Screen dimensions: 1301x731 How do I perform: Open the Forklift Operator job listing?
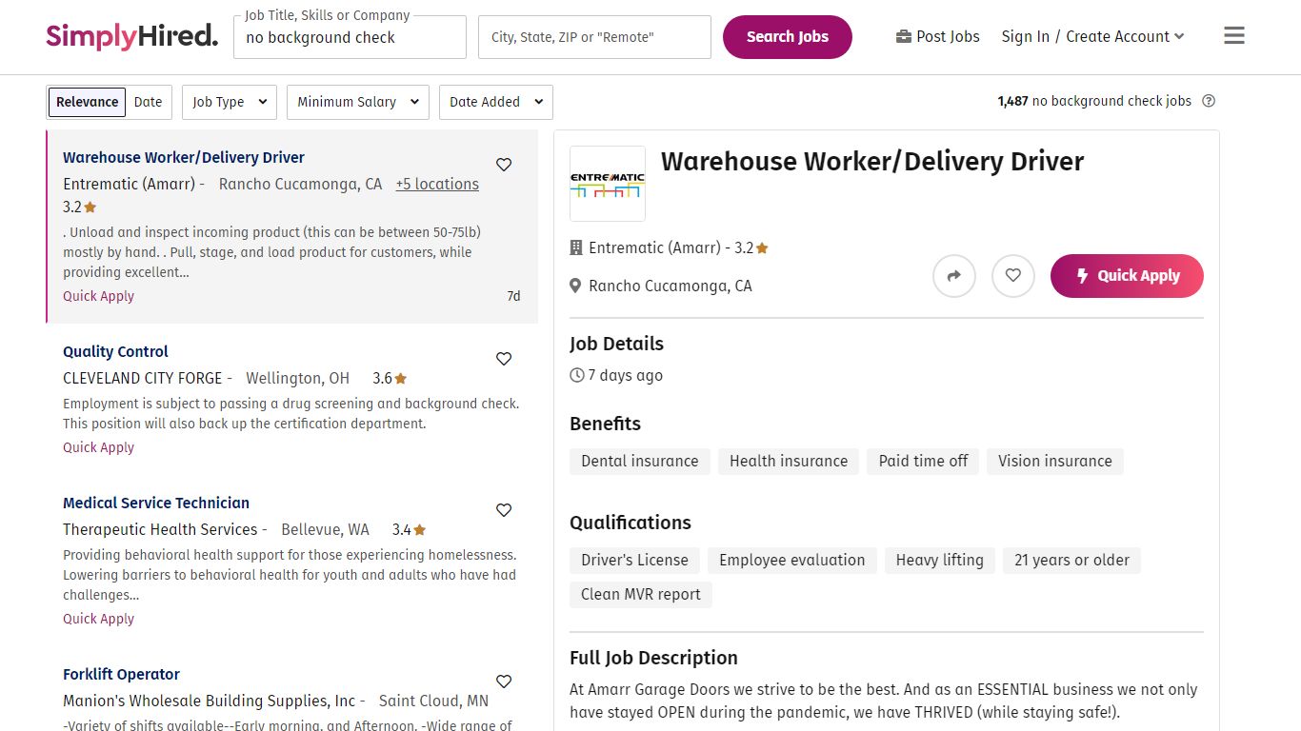pyautogui.click(x=121, y=674)
